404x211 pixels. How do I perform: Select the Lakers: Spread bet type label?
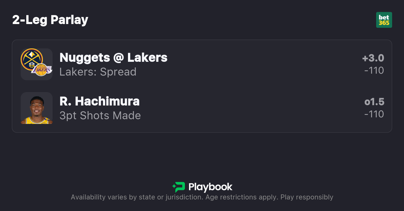click(x=98, y=72)
